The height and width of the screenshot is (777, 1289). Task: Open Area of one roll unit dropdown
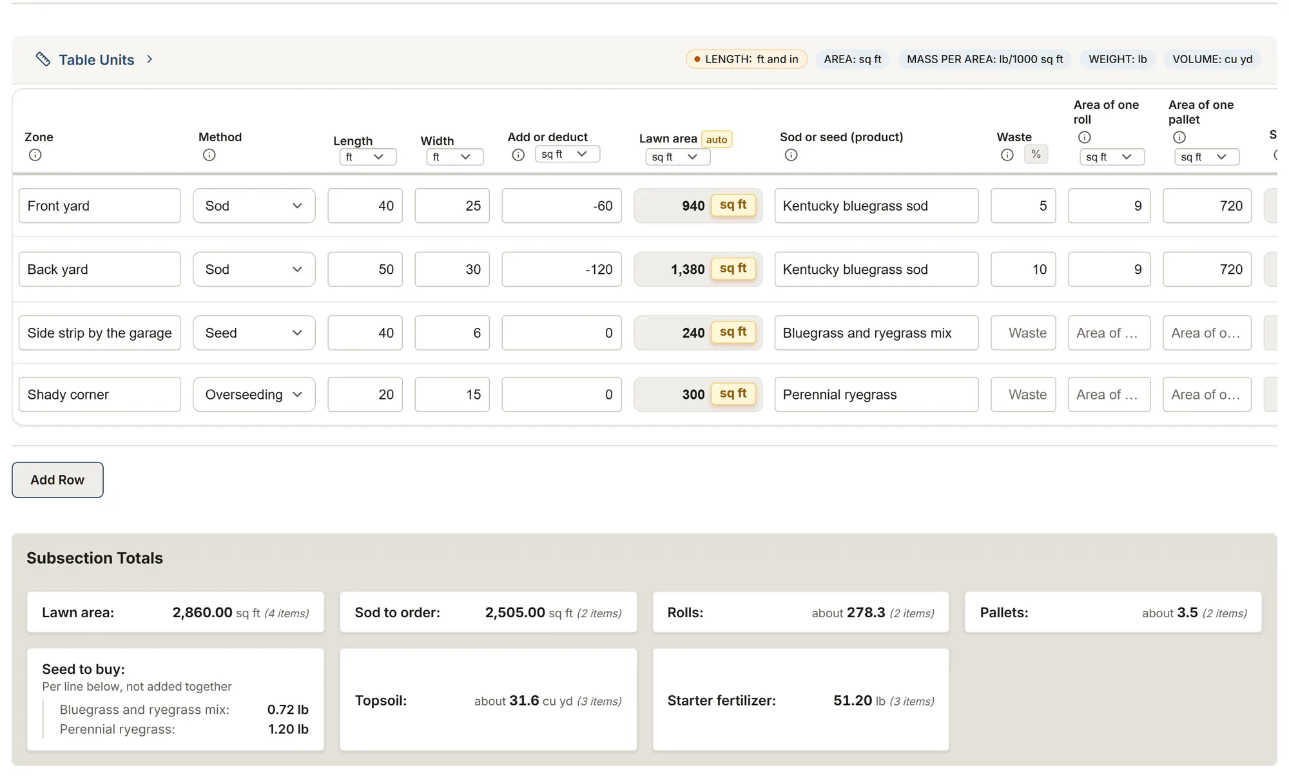[x=1112, y=157]
